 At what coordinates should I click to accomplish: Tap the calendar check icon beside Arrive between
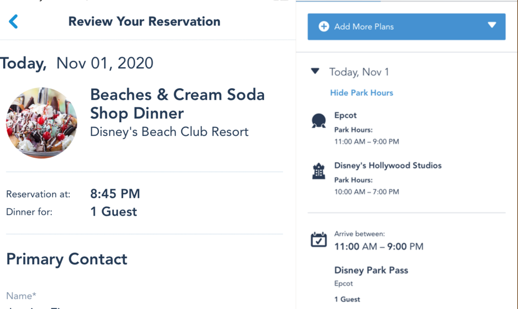318,239
